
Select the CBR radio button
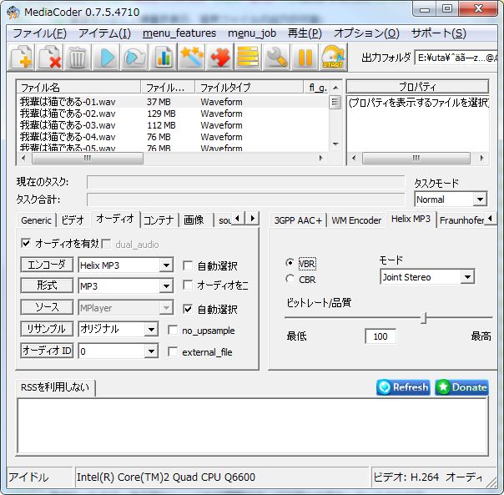coord(290,279)
